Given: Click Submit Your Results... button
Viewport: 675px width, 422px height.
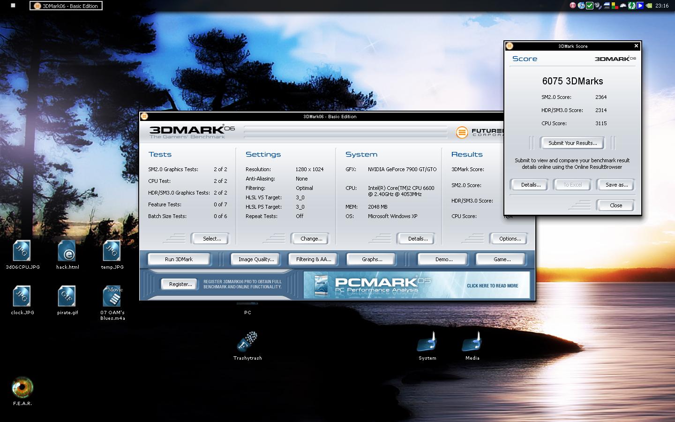Looking at the screenshot, I should click(572, 143).
